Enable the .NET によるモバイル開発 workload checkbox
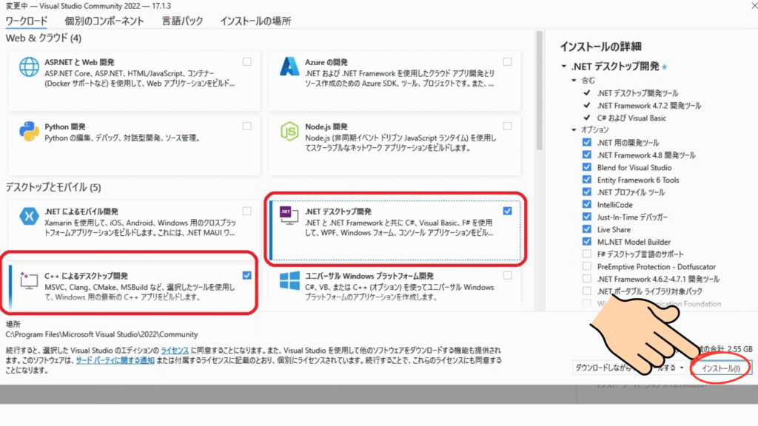Viewport: 758px width, 426px height. [247, 211]
